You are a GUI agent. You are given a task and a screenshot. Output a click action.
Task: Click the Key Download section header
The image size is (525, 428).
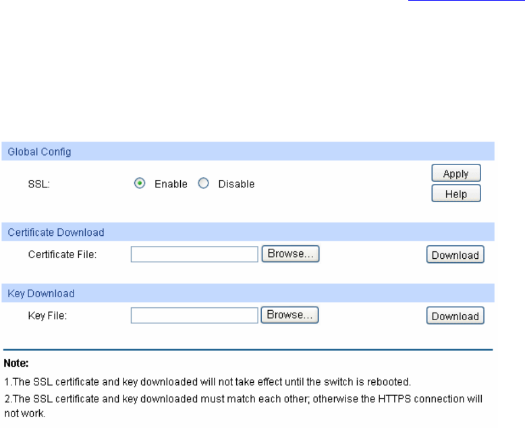pos(248,293)
